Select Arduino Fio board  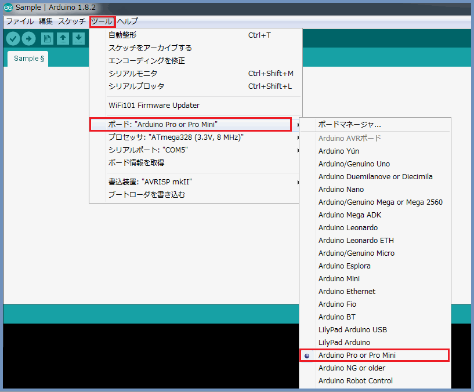[375, 304]
